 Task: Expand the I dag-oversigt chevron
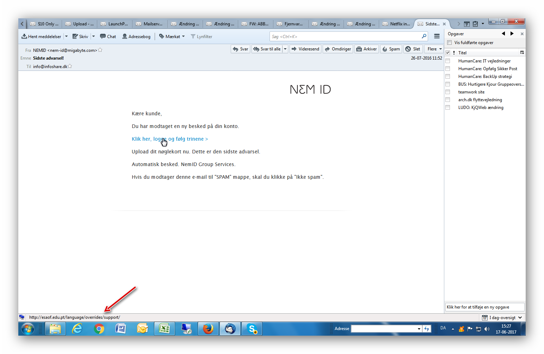point(520,318)
